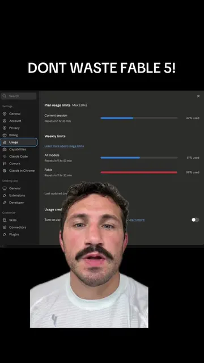Click the Current session usage bar
The height and width of the screenshot is (363, 204).
tap(139, 118)
